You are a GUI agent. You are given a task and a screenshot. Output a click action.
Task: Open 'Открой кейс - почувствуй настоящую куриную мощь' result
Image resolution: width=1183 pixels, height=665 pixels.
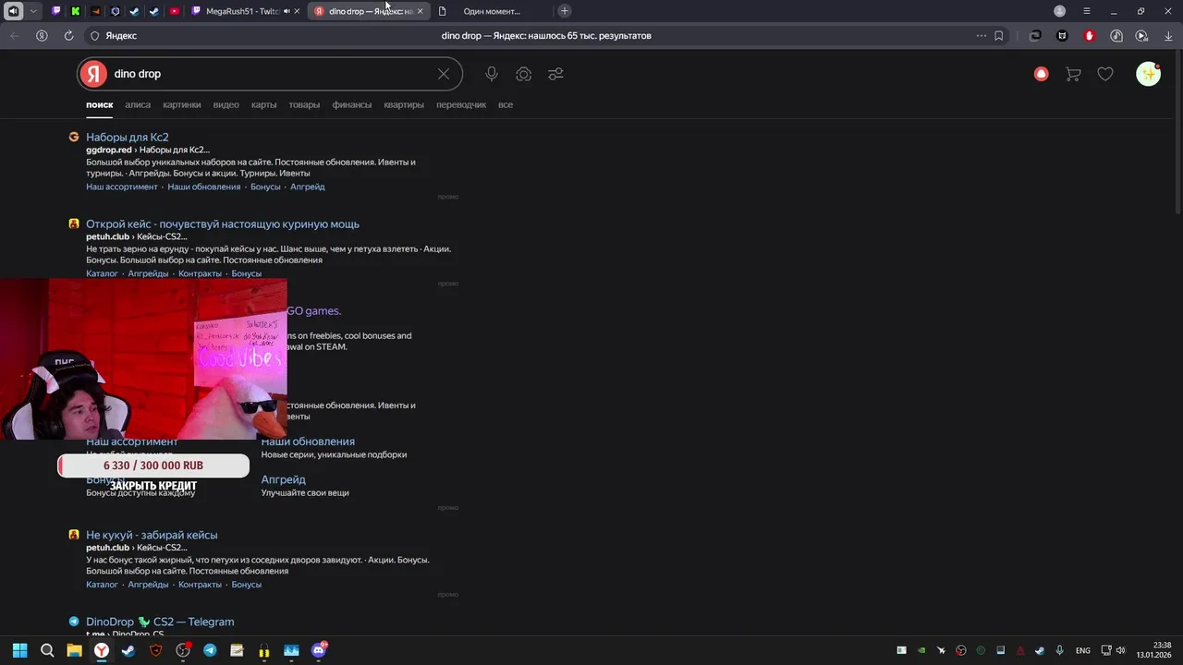click(x=223, y=224)
